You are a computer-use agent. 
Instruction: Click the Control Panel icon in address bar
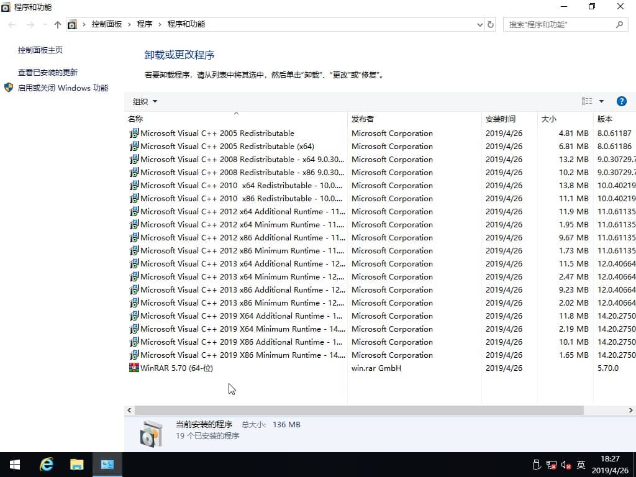(x=71, y=24)
